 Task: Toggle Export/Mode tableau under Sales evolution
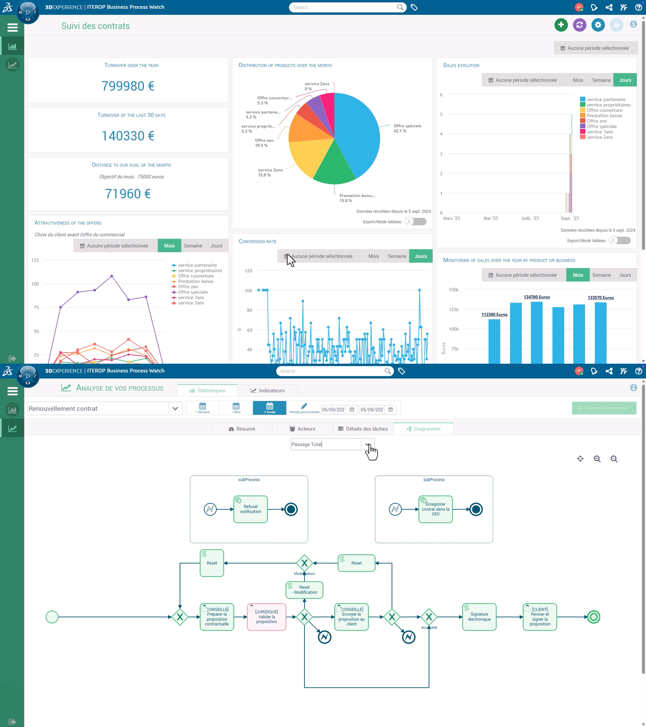620,241
